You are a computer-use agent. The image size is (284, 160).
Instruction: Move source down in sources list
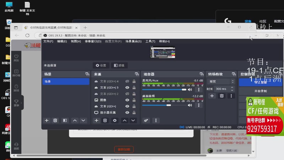pos(133,121)
